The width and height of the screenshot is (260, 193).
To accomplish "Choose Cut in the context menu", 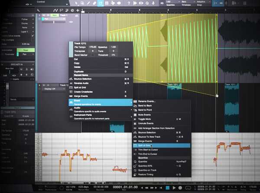I will (x=101, y=59).
